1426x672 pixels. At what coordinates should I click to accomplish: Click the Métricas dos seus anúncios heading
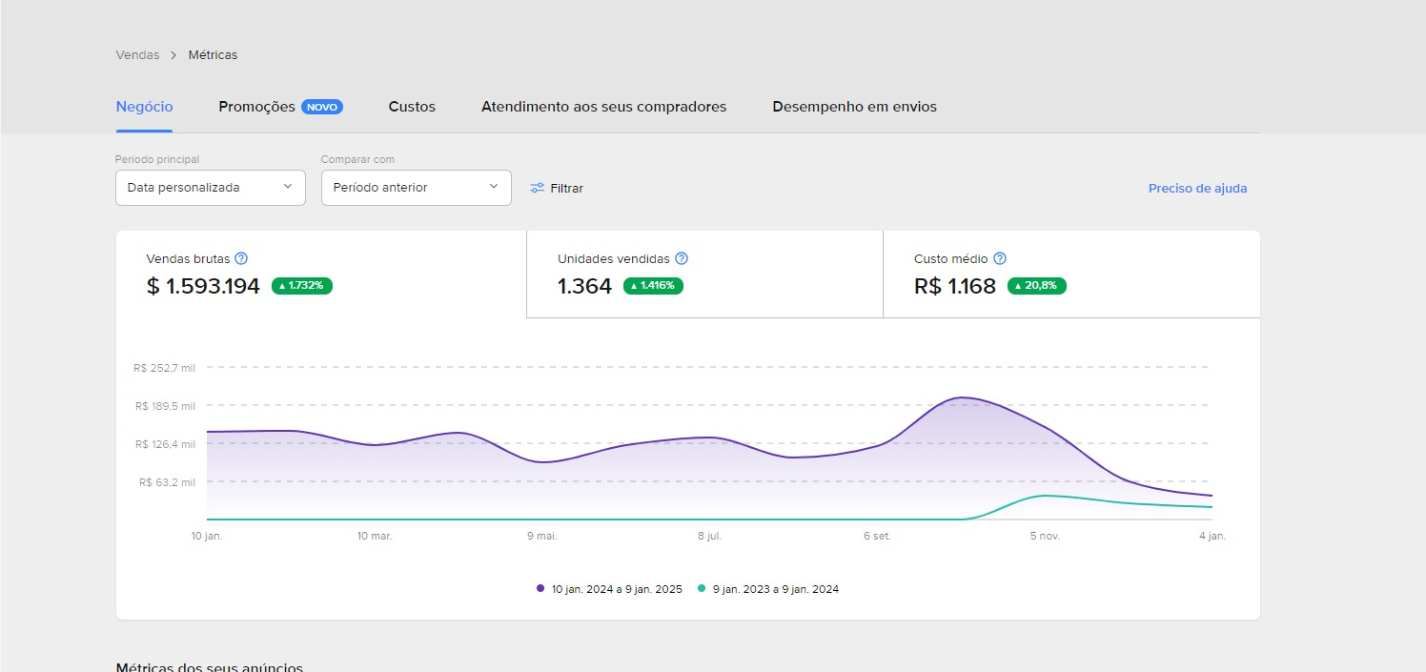tap(210, 666)
